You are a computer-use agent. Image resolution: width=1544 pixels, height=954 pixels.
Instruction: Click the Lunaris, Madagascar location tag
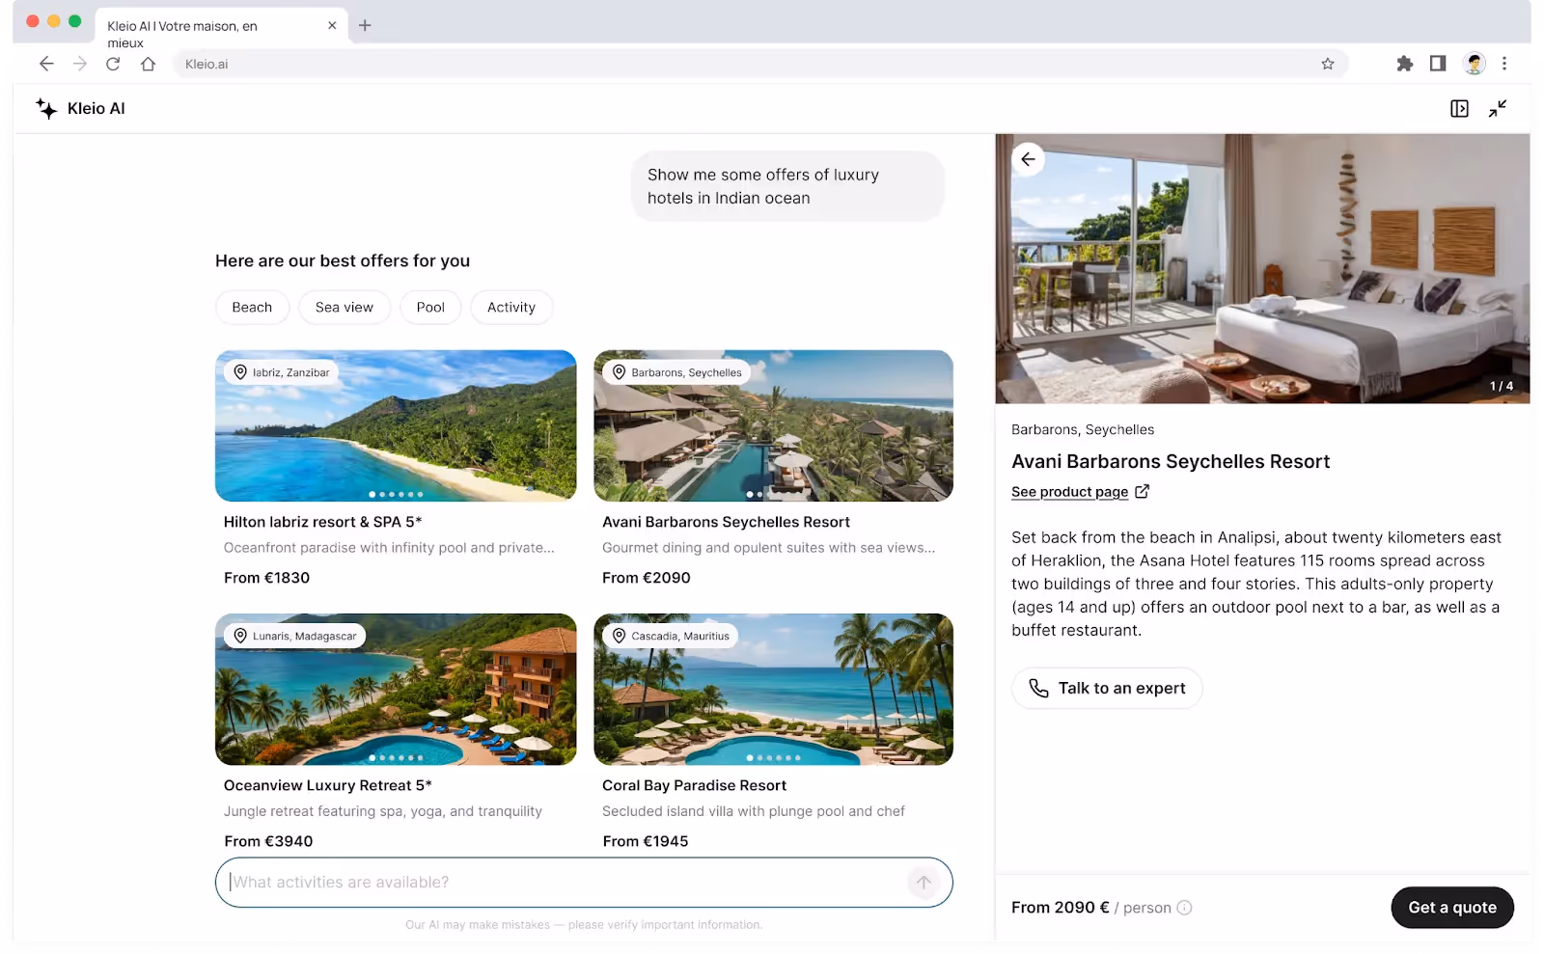coord(295,636)
